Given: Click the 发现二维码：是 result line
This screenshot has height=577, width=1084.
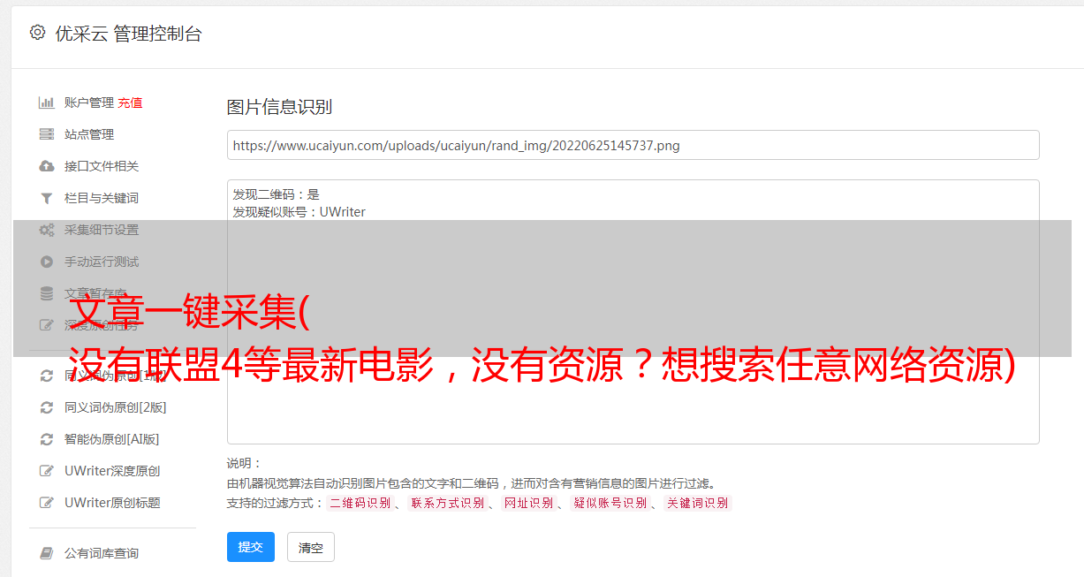Looking at the screenshot, I should coord(277,194).
